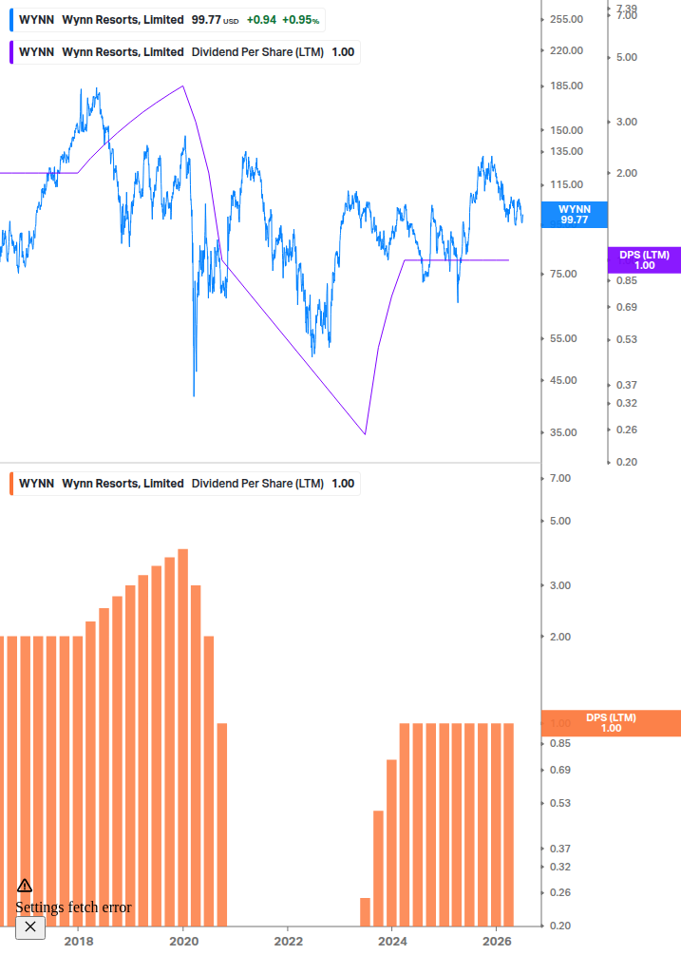Click the 0.20 value on lower chart axis
Screen dimensions: 681x955
tap(560, 926)
